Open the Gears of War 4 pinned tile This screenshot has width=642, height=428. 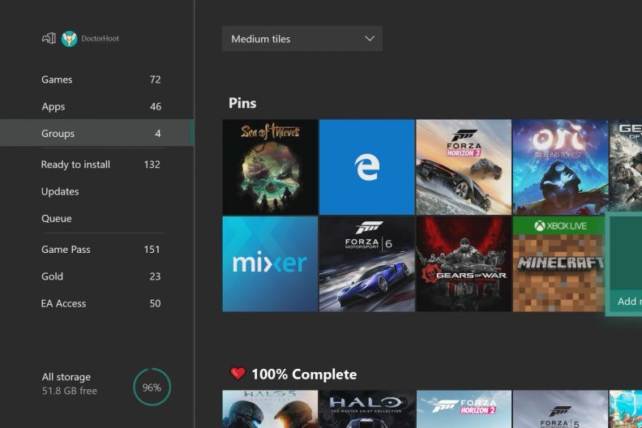(x=625, y=165)
